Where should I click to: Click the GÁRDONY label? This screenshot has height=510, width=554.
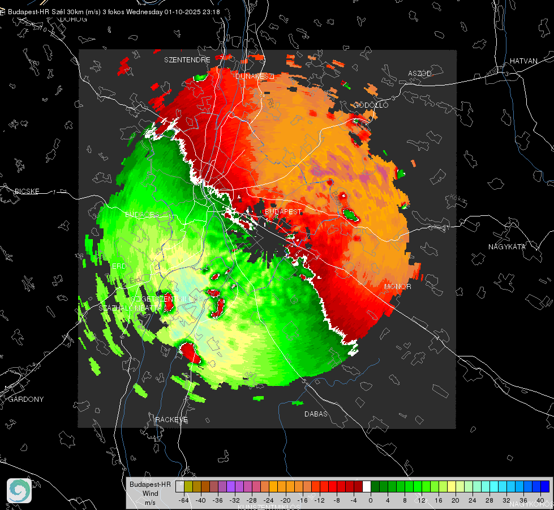[26, 399]
